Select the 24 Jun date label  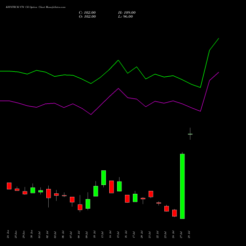click(8, 234)
